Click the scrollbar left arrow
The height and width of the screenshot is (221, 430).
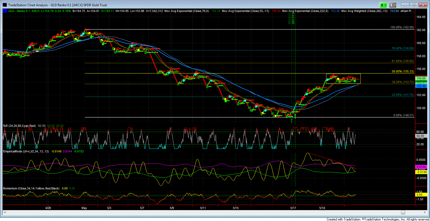point(5,213)
